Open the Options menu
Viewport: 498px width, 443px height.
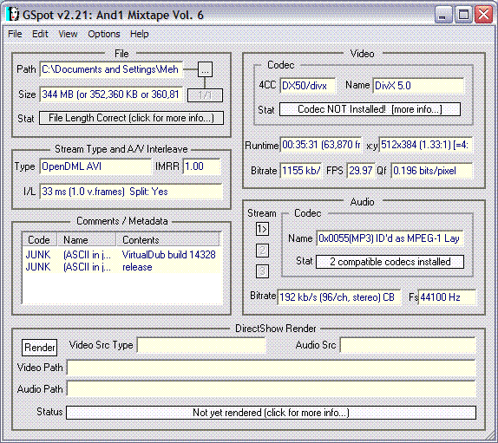104,34
